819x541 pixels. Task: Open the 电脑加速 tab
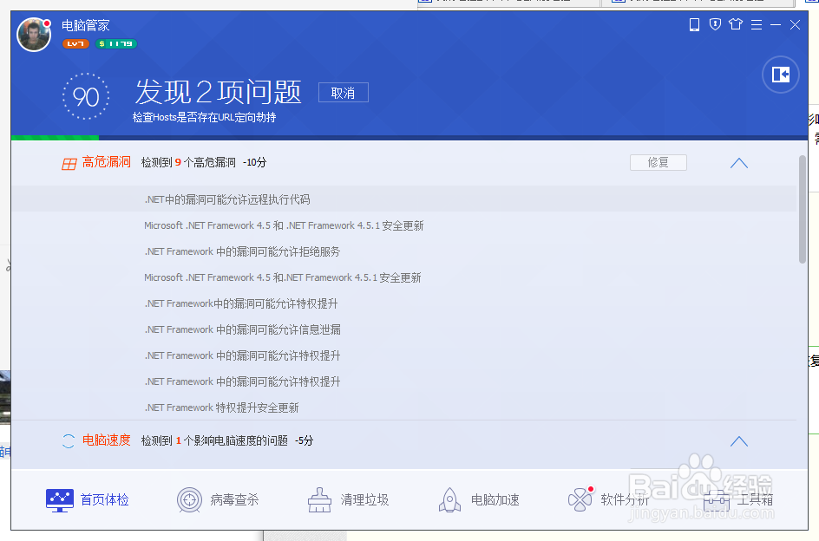[478, 499]
